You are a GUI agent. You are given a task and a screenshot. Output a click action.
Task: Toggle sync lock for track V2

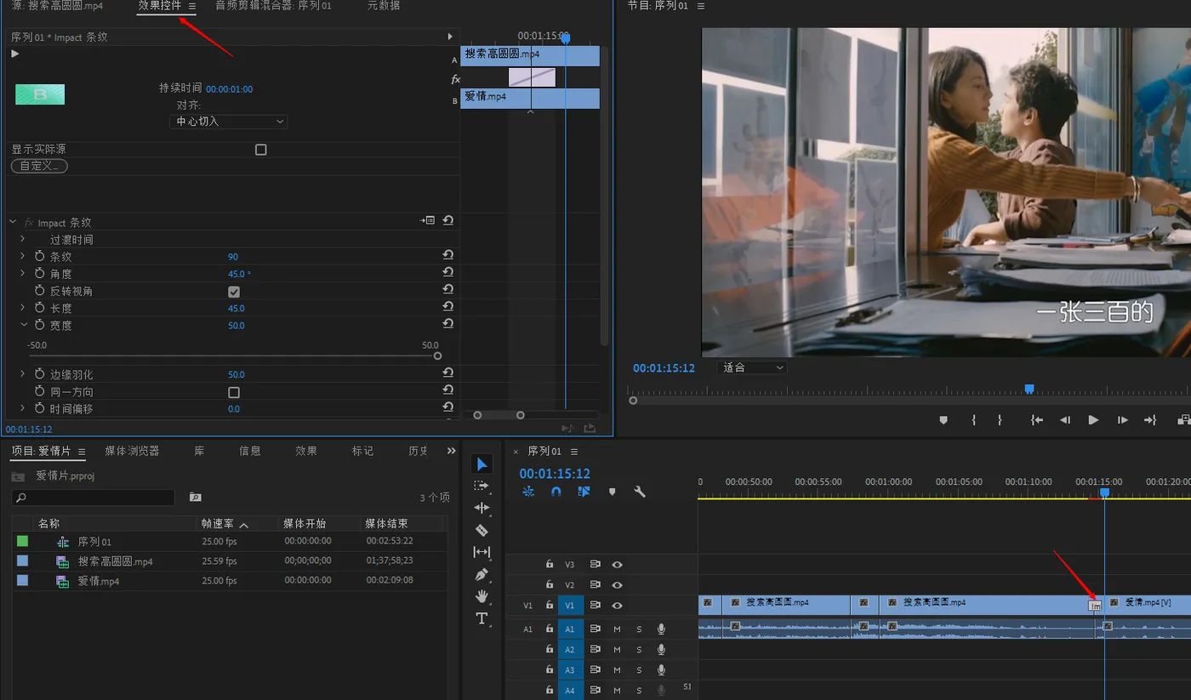tap(595, 584)
